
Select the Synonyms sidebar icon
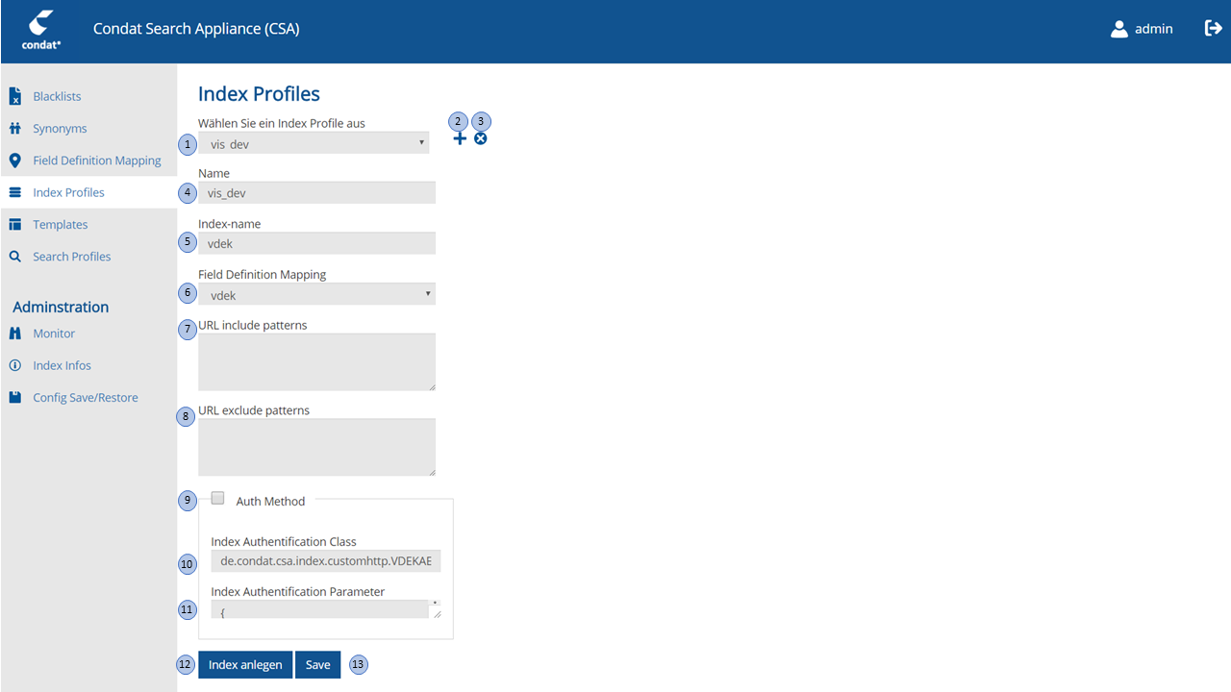(x=13, y=128)
